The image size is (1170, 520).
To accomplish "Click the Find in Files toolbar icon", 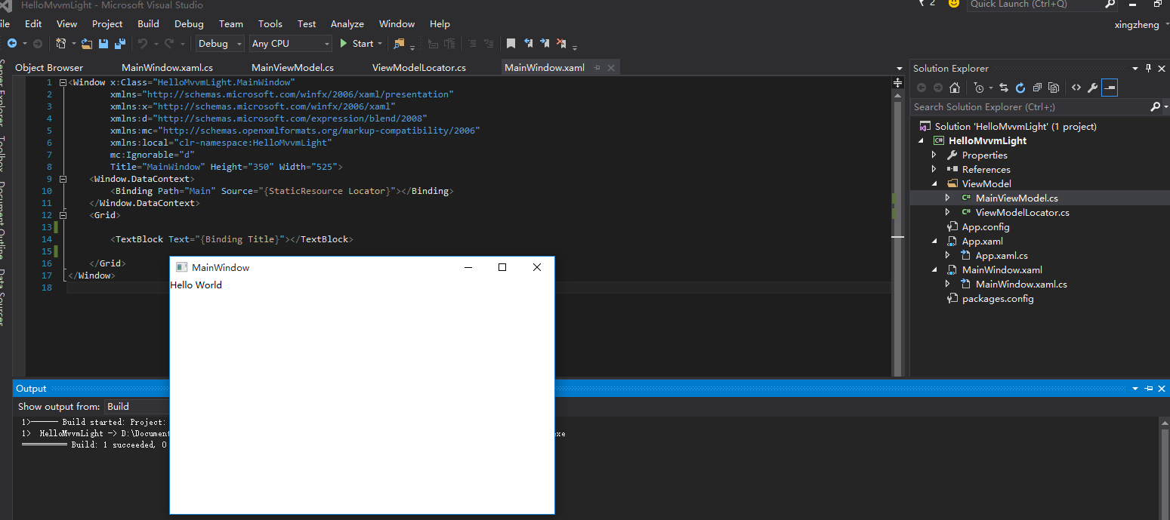I will pyautogui.click(x=399, y=44).
